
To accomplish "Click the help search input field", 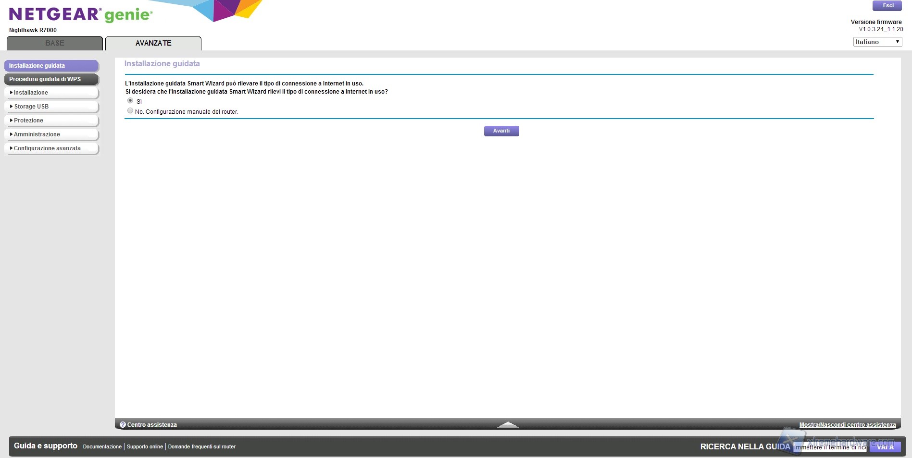I will click(829, 447).
